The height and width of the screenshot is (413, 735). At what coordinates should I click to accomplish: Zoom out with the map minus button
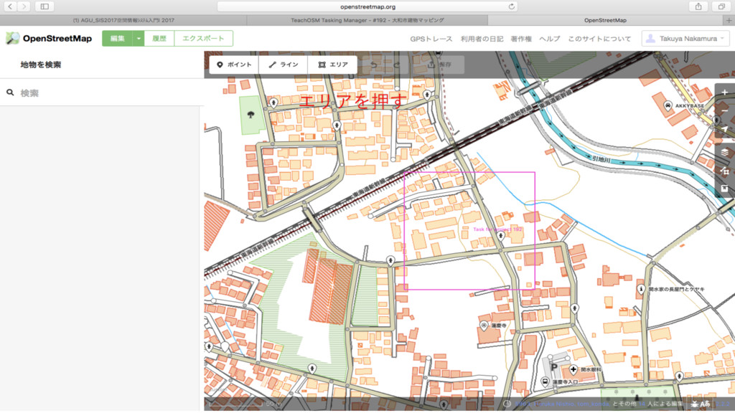(724, 111)
